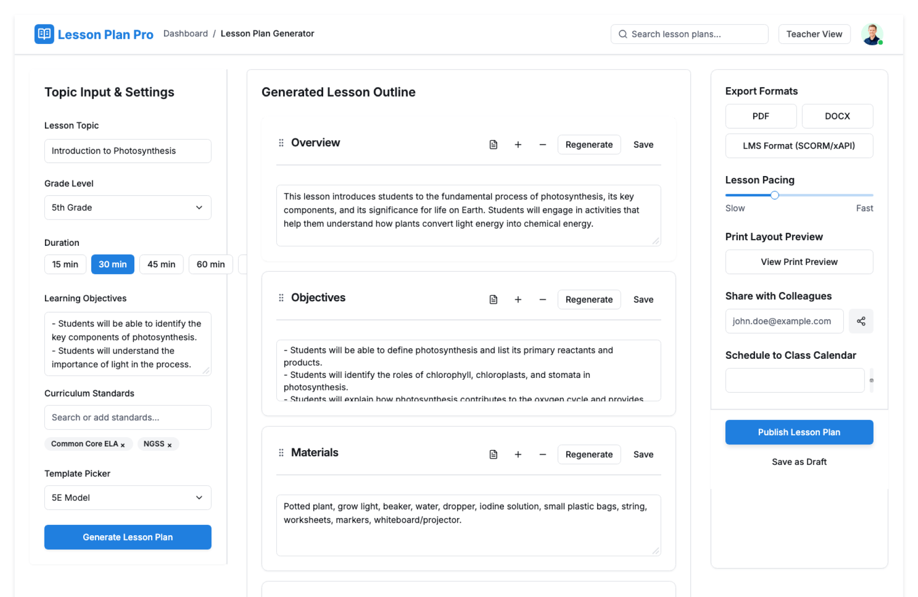
Task: Open the Grade Level dropdown
Action: (128, 208)
